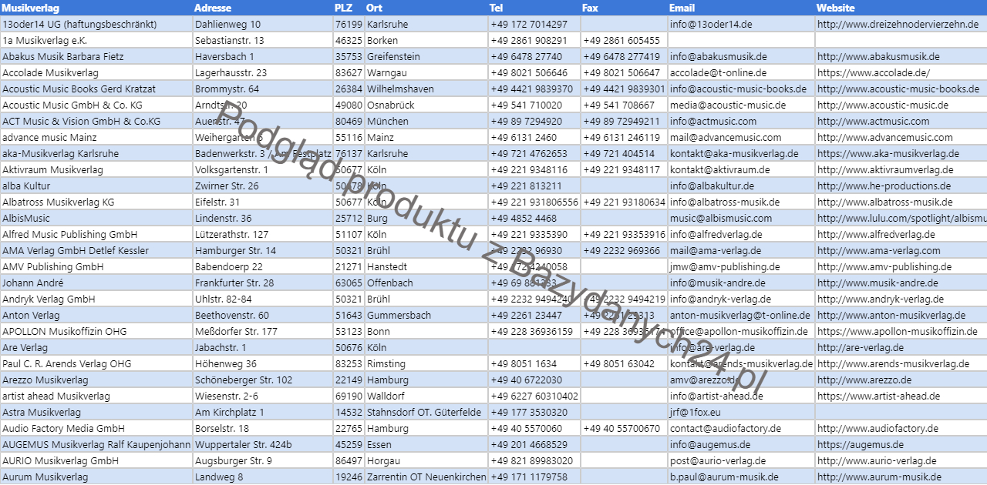Select city Stahnsdorf OT. Güterfelde
This screenshot has height=485, width=987.
pyautogui.click(x=426, y=412)
